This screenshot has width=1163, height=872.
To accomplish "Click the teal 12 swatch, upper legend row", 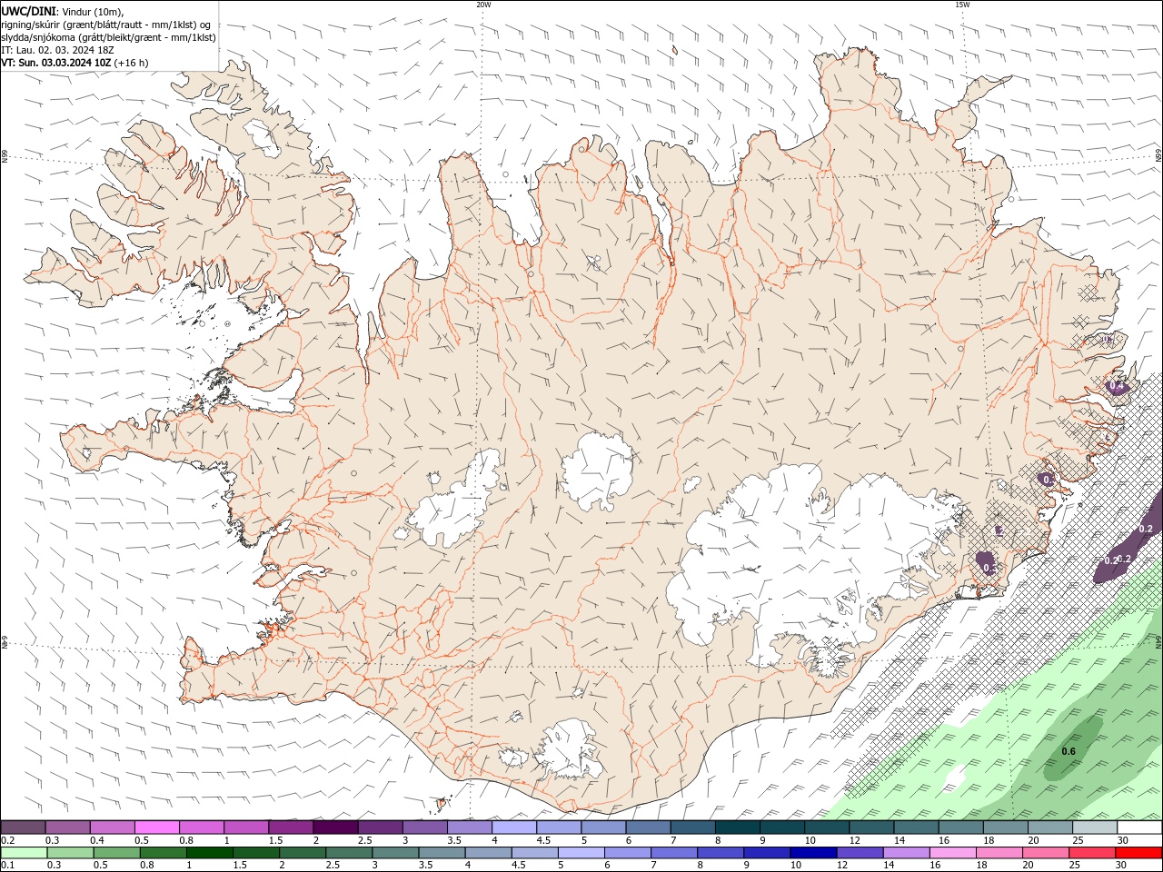I will [x=871, y=827].
